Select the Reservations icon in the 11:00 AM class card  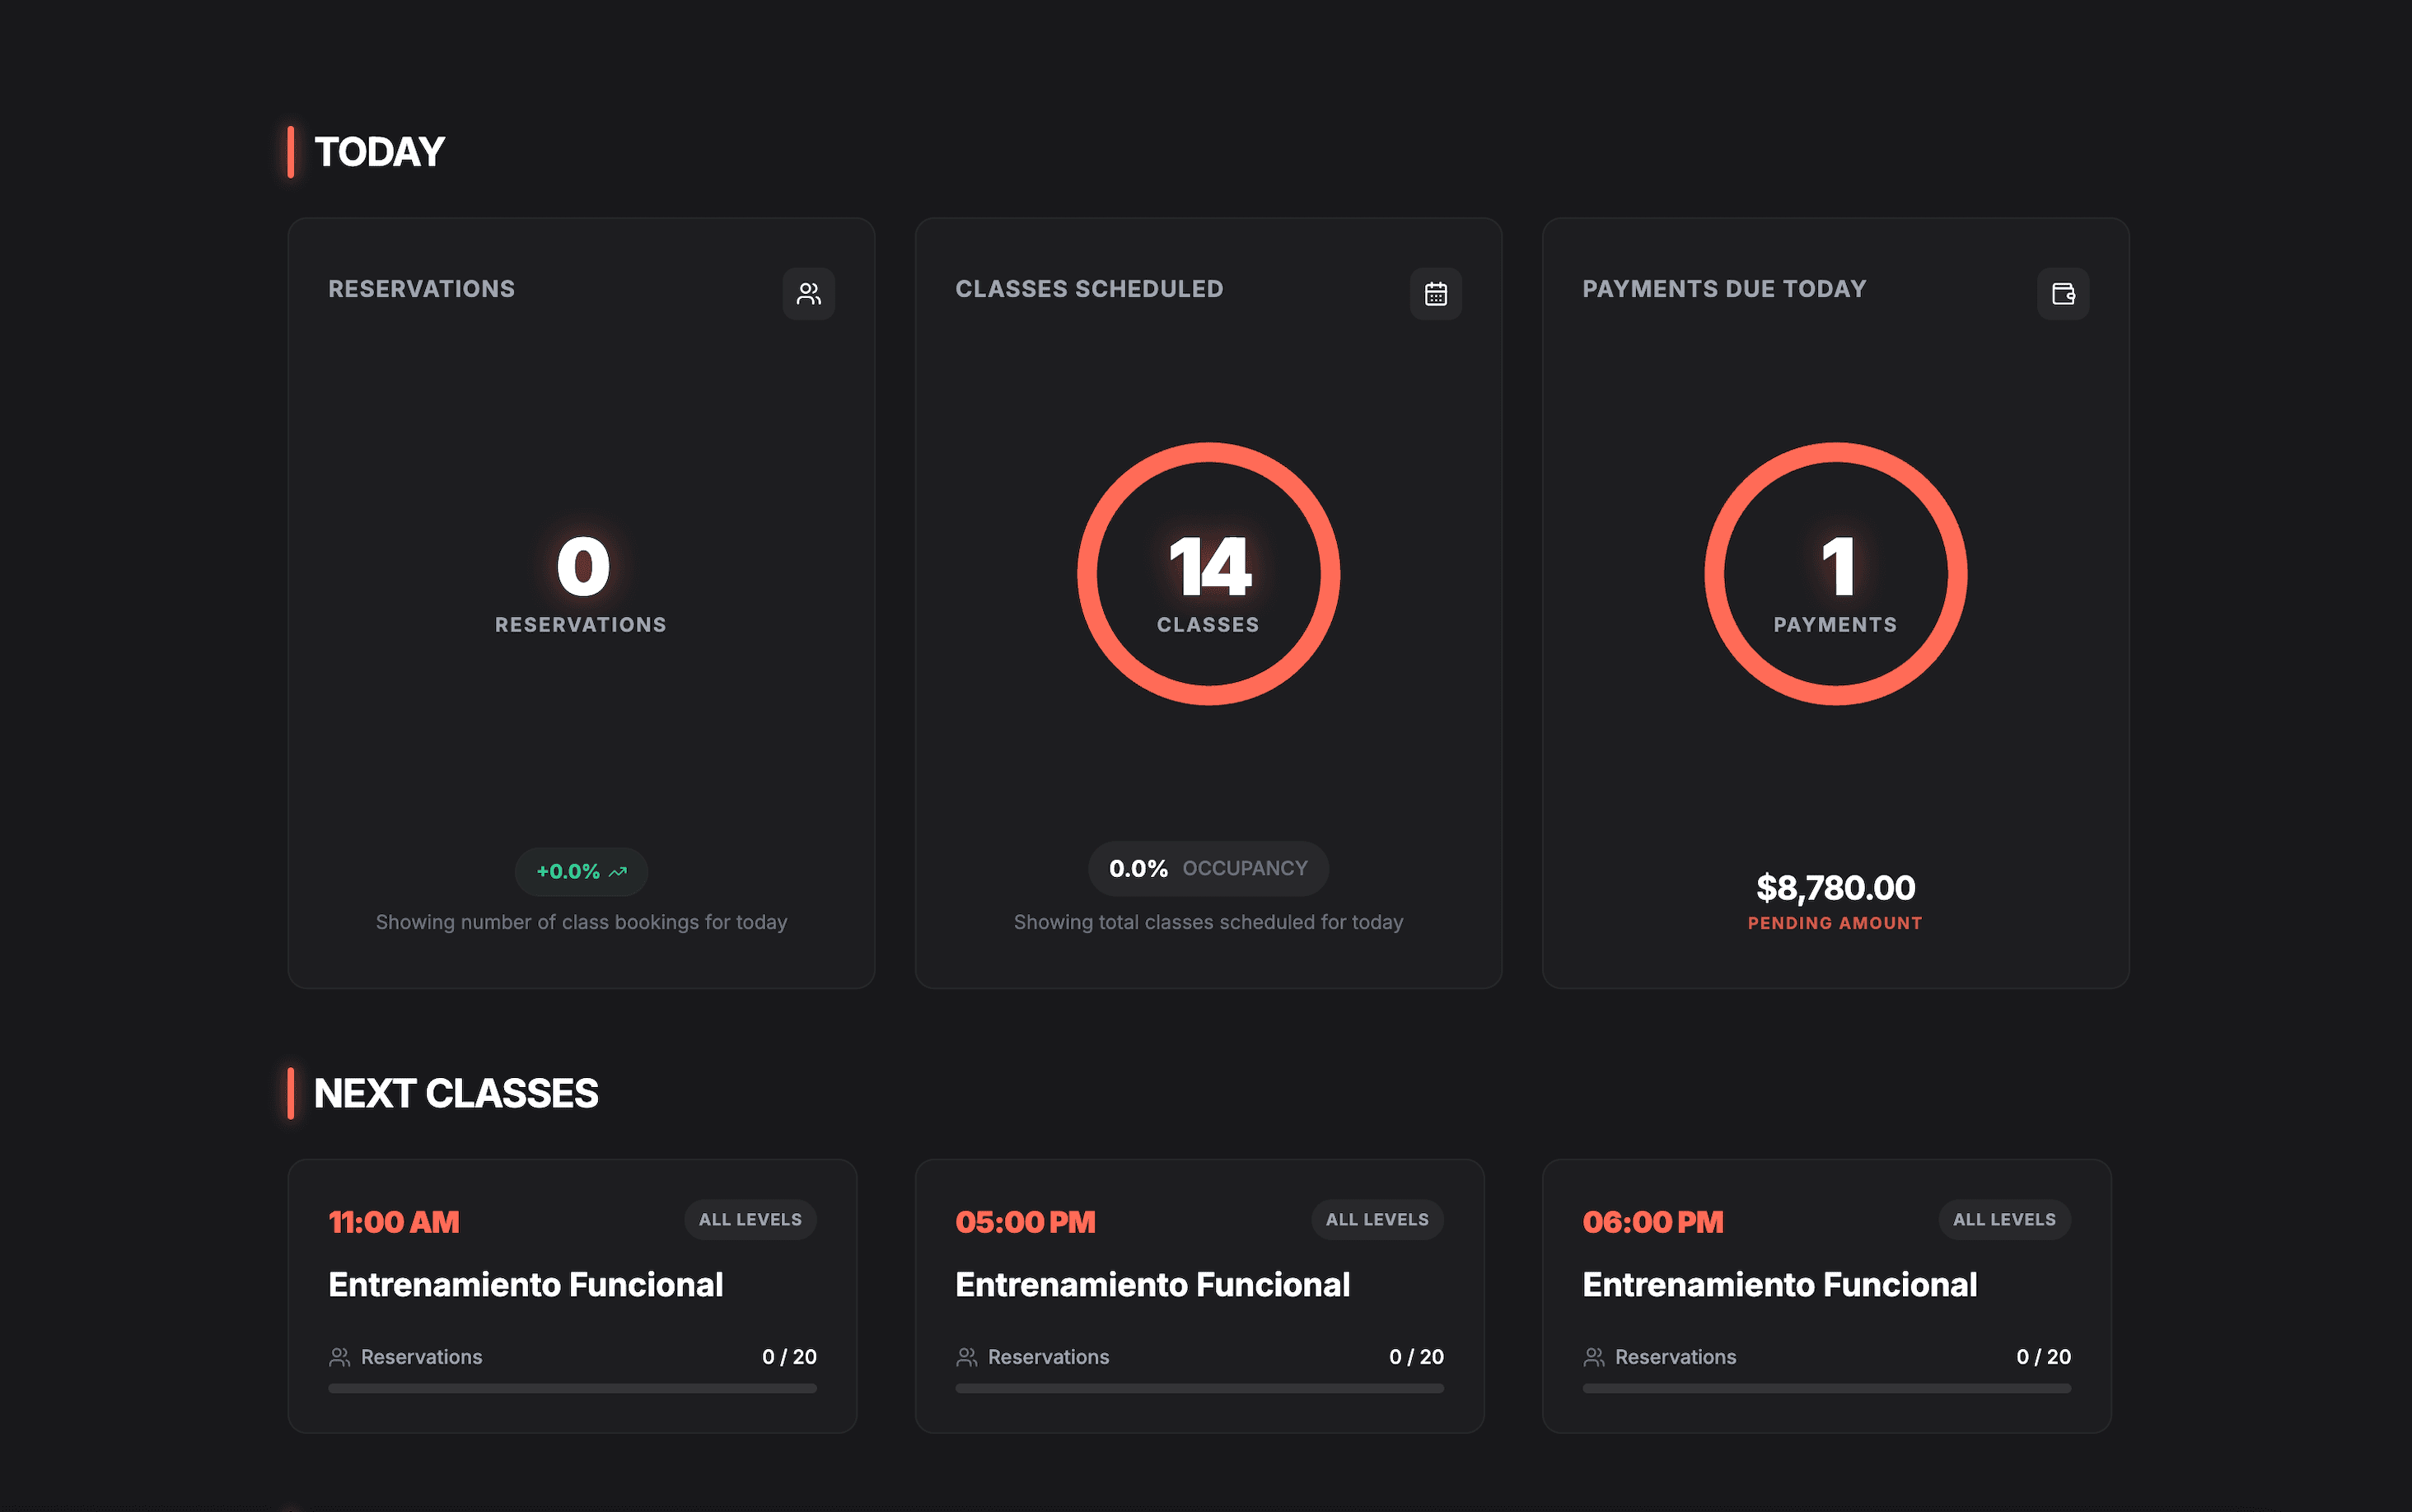339,1357
